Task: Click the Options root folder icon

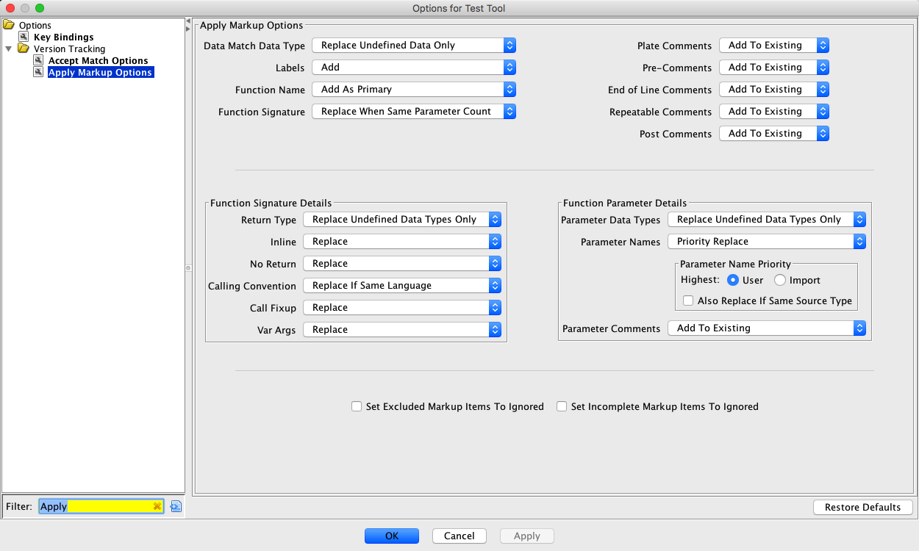Action: pos(9,25)
